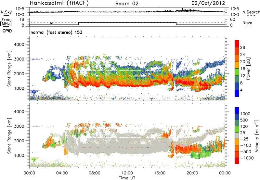Click the frequency step-up at 06:00

(78, 24)
